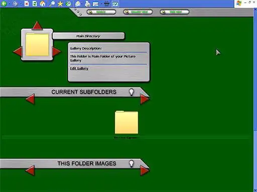Click the scrollbar down arrow
257x192 pixels.
pyautogui.click(x=255, y=190)
